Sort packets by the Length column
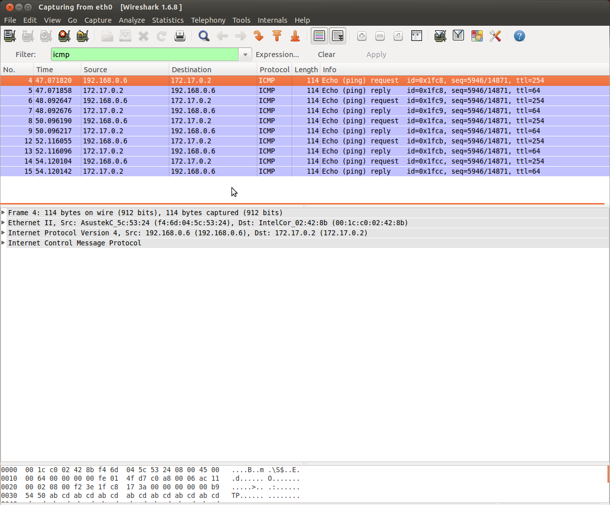This screenshot has width=610, height=505. point(306,70)
